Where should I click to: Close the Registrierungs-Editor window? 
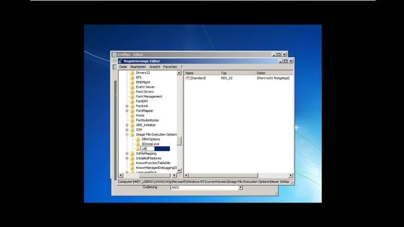point(291,61)
